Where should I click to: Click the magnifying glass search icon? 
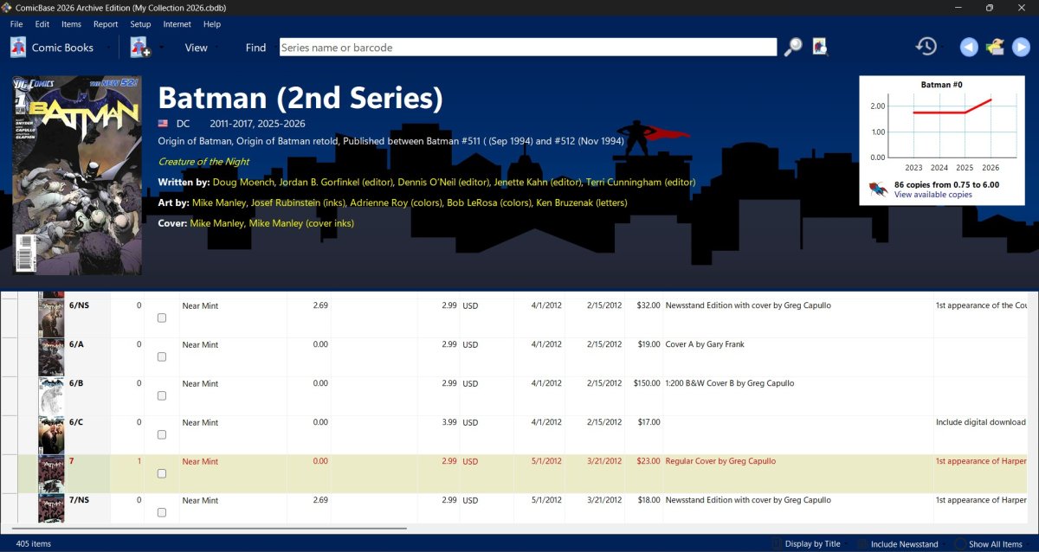793,48
